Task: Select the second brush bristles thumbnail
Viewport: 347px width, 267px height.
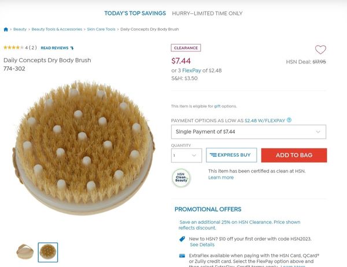Action: click(x=48, y=252)
